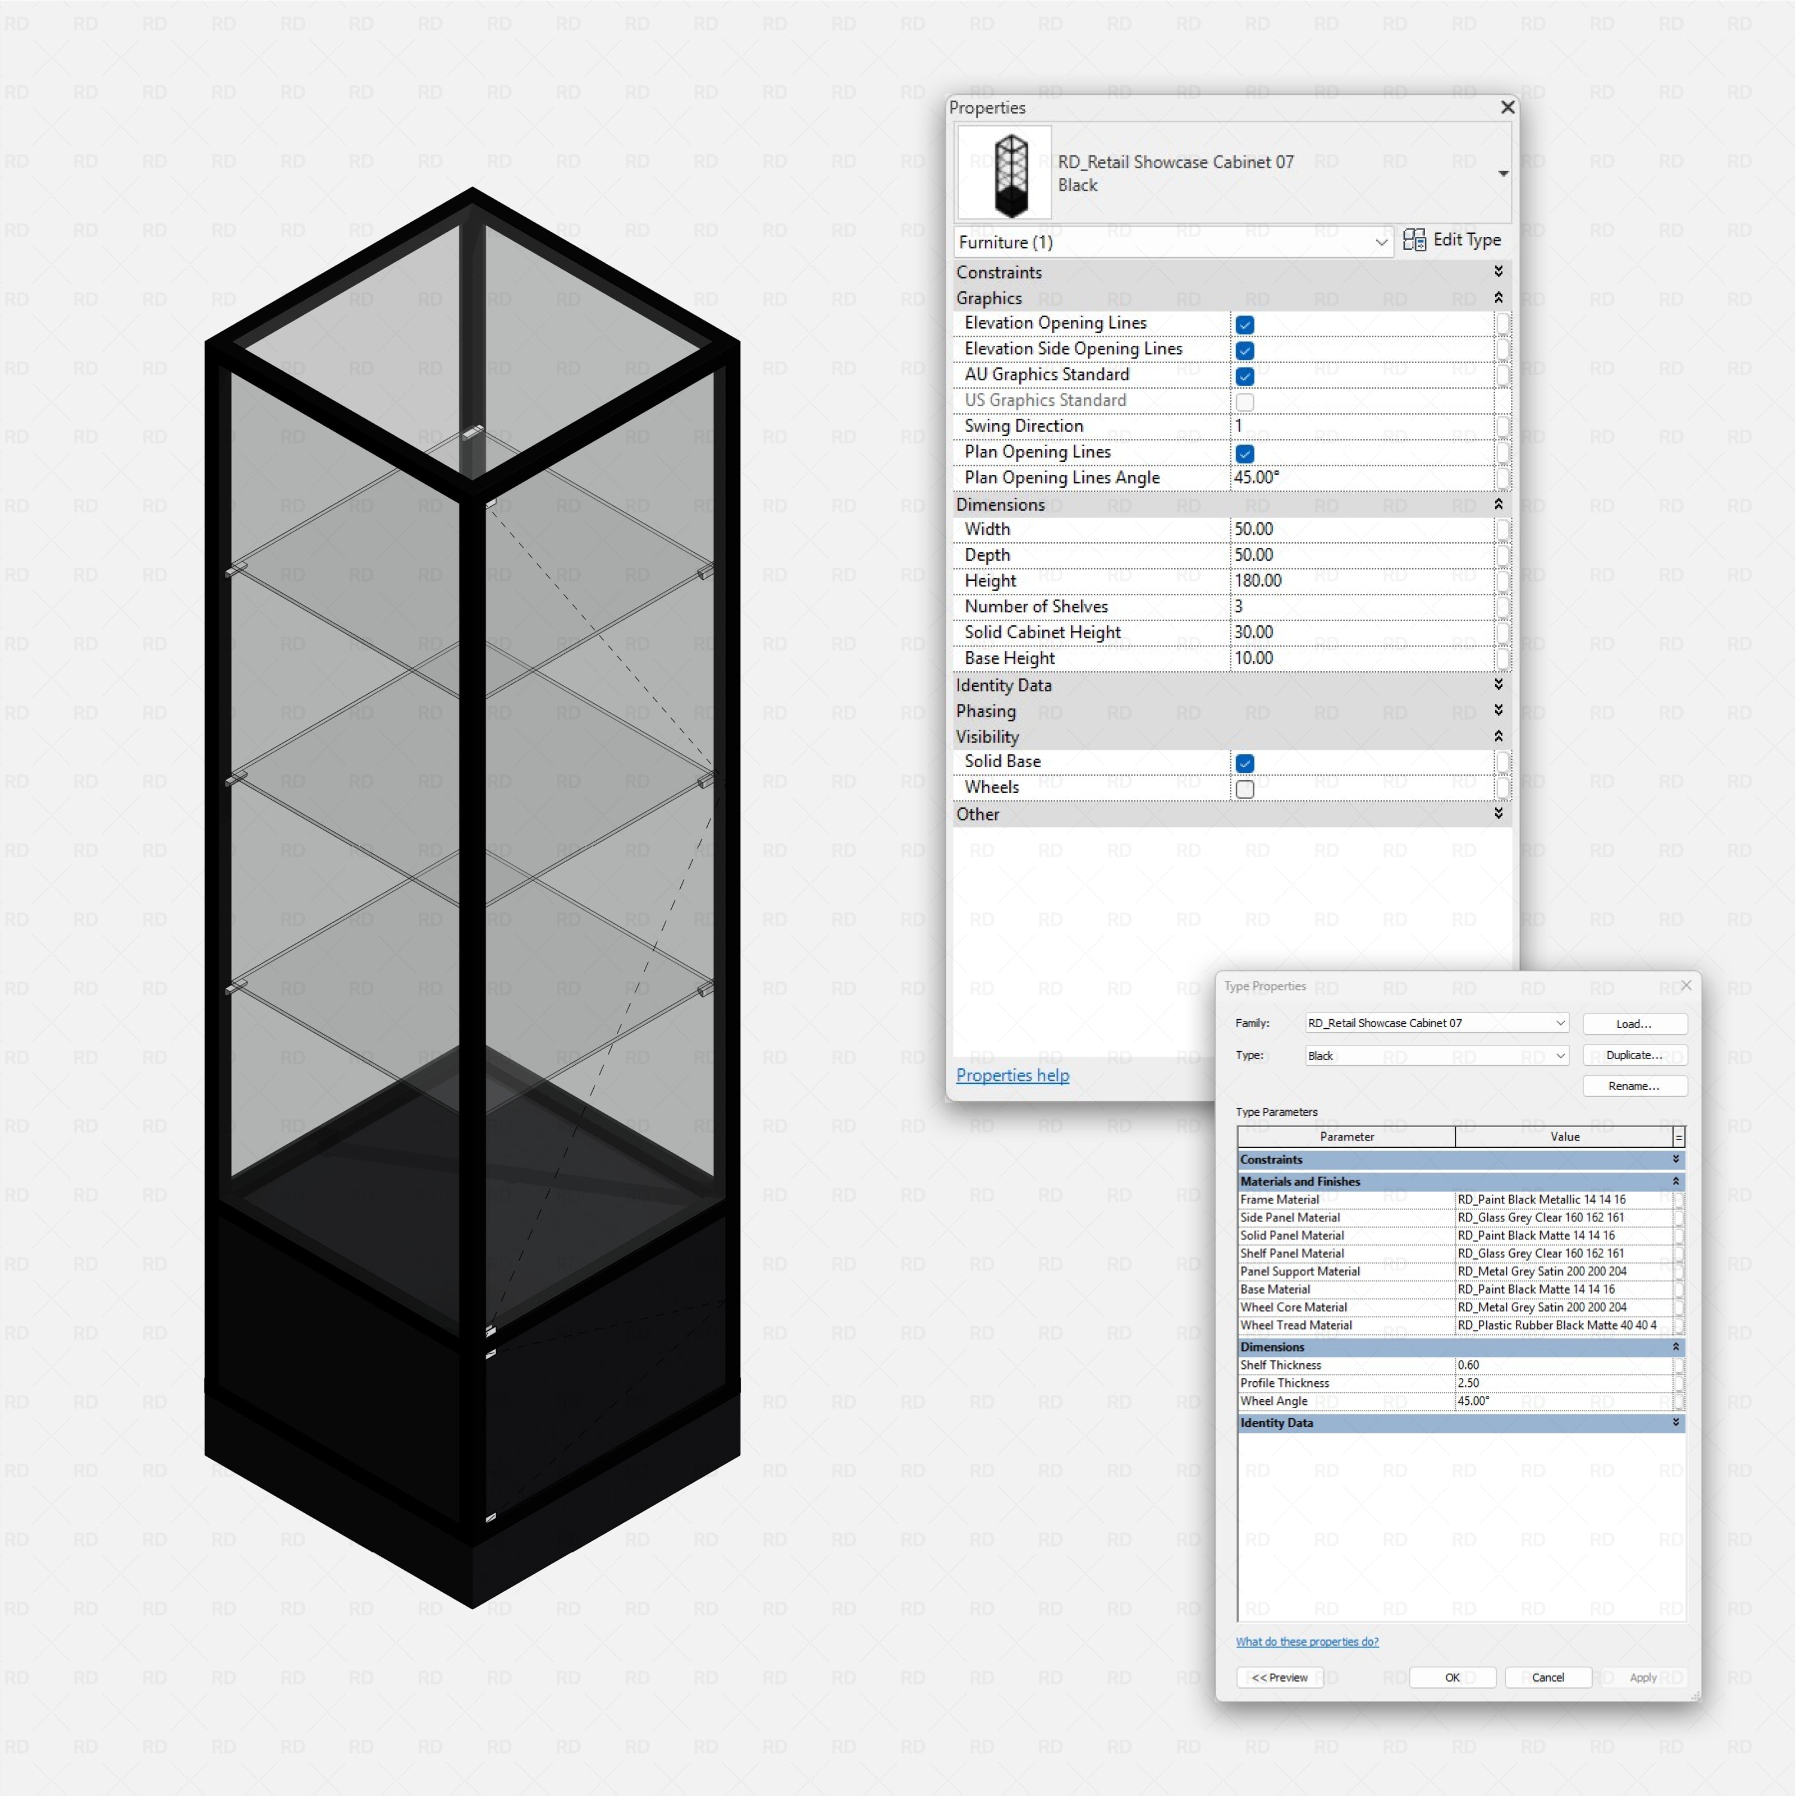
Task: Click the cabinet family preview thumbnail
Action: [1005, 173]
